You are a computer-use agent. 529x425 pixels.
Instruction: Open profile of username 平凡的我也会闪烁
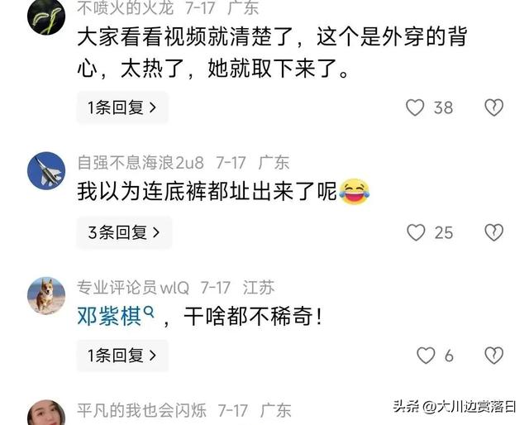(x=141, y=410)
